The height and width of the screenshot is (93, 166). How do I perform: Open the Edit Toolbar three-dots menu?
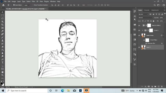click(x=2, y=78)
